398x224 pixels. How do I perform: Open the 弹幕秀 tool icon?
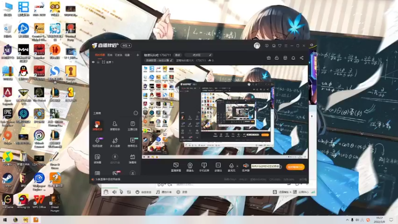pos(132,159)
